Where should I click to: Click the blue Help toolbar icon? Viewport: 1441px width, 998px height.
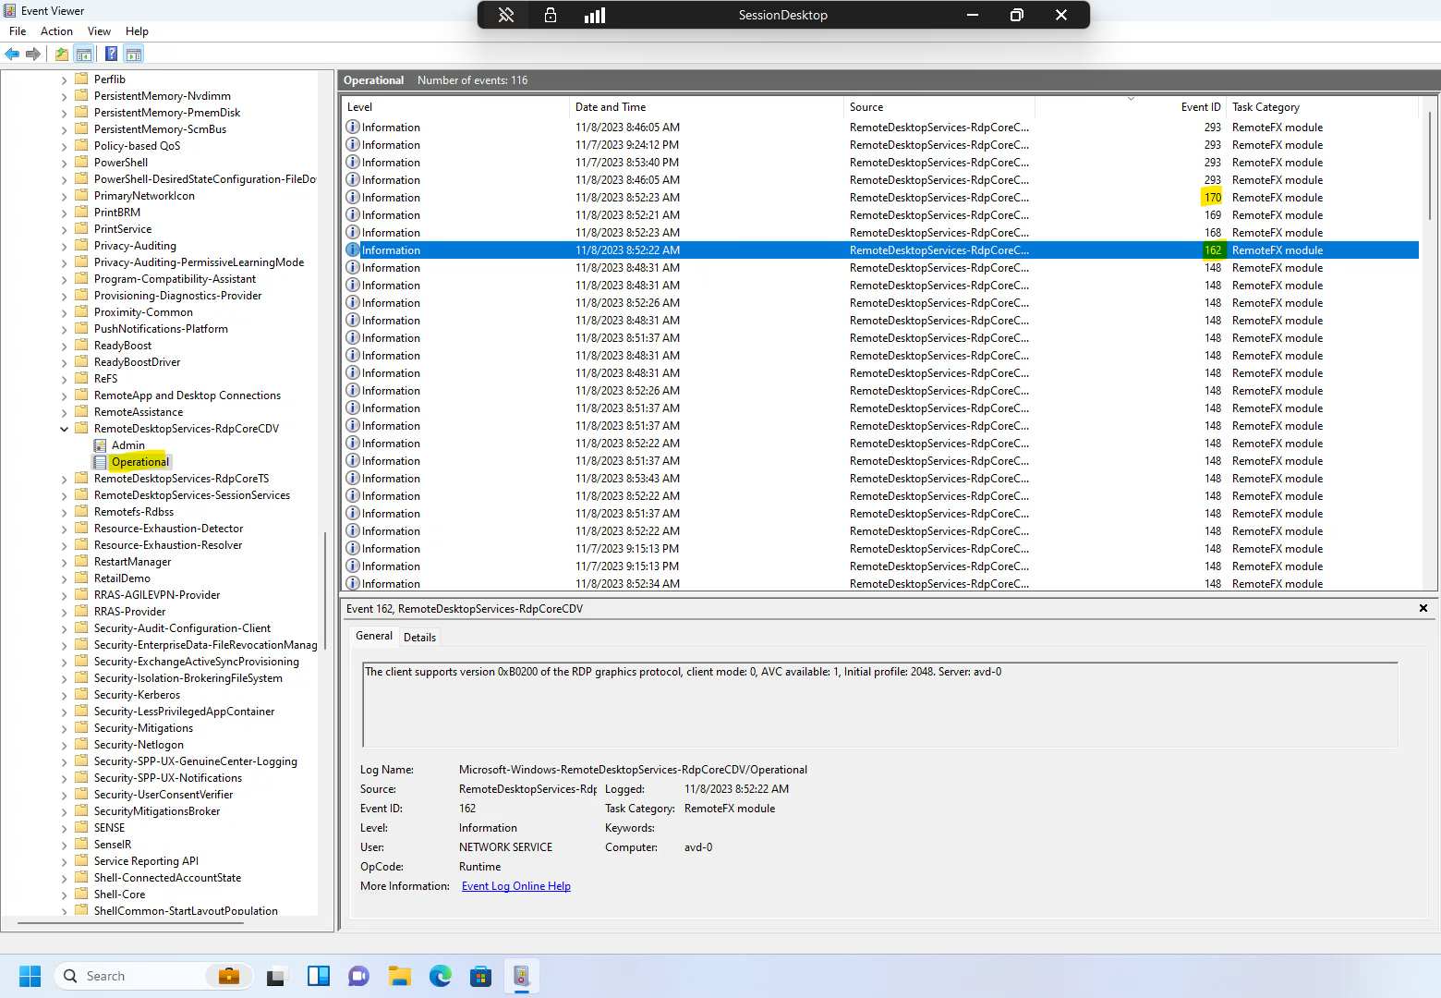pyautogui.click(x=111, y=54)
